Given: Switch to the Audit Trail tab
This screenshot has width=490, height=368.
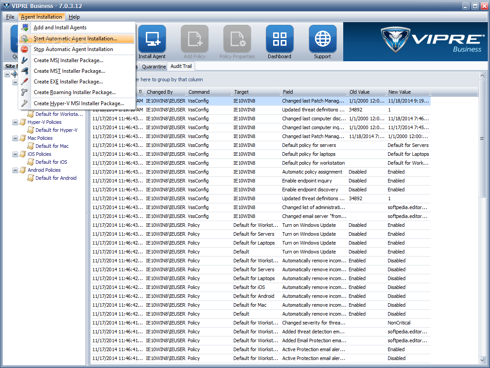Looking at the screenshot, I should (181, 66).
